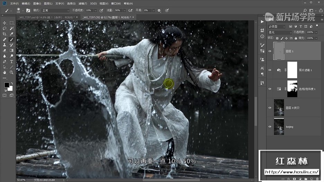Screen dimensions: 324x182
Task: Select the Zoom tool in toolbar
Action: click(x=11, y=73)
